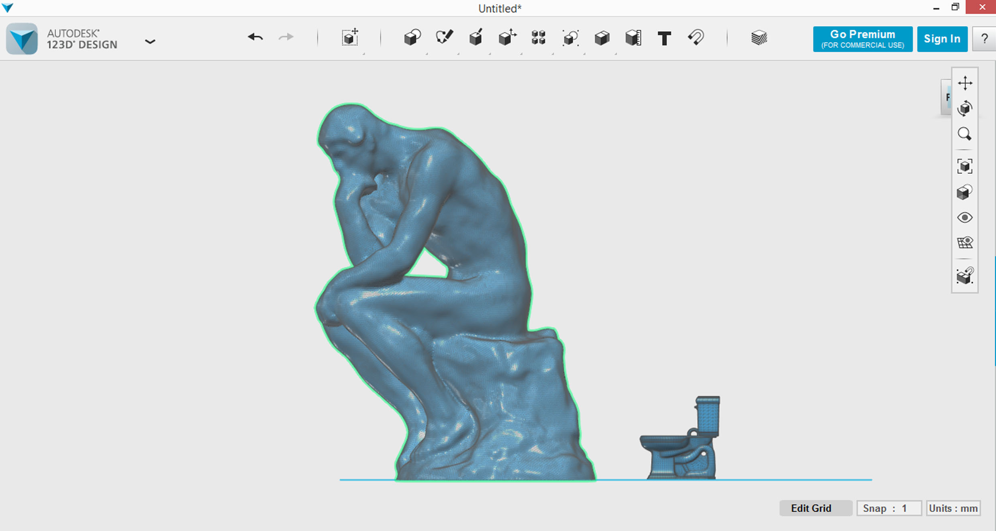Click the Autodesk 123D Design logo
The image size is (996, 531).
(22, 39)
